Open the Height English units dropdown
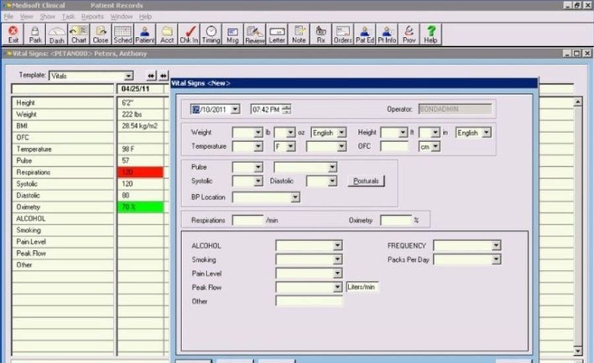Screen dimensions: 594x363 pos(486,132)
